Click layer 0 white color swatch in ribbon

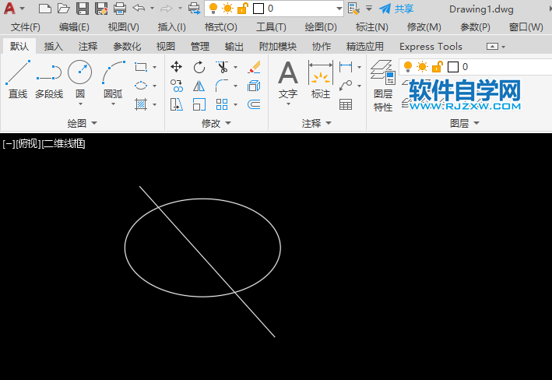pyautogui.click(x=452, y=67)
